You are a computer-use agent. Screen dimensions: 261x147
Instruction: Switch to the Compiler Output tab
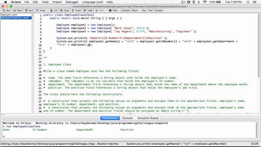[148, 118]
